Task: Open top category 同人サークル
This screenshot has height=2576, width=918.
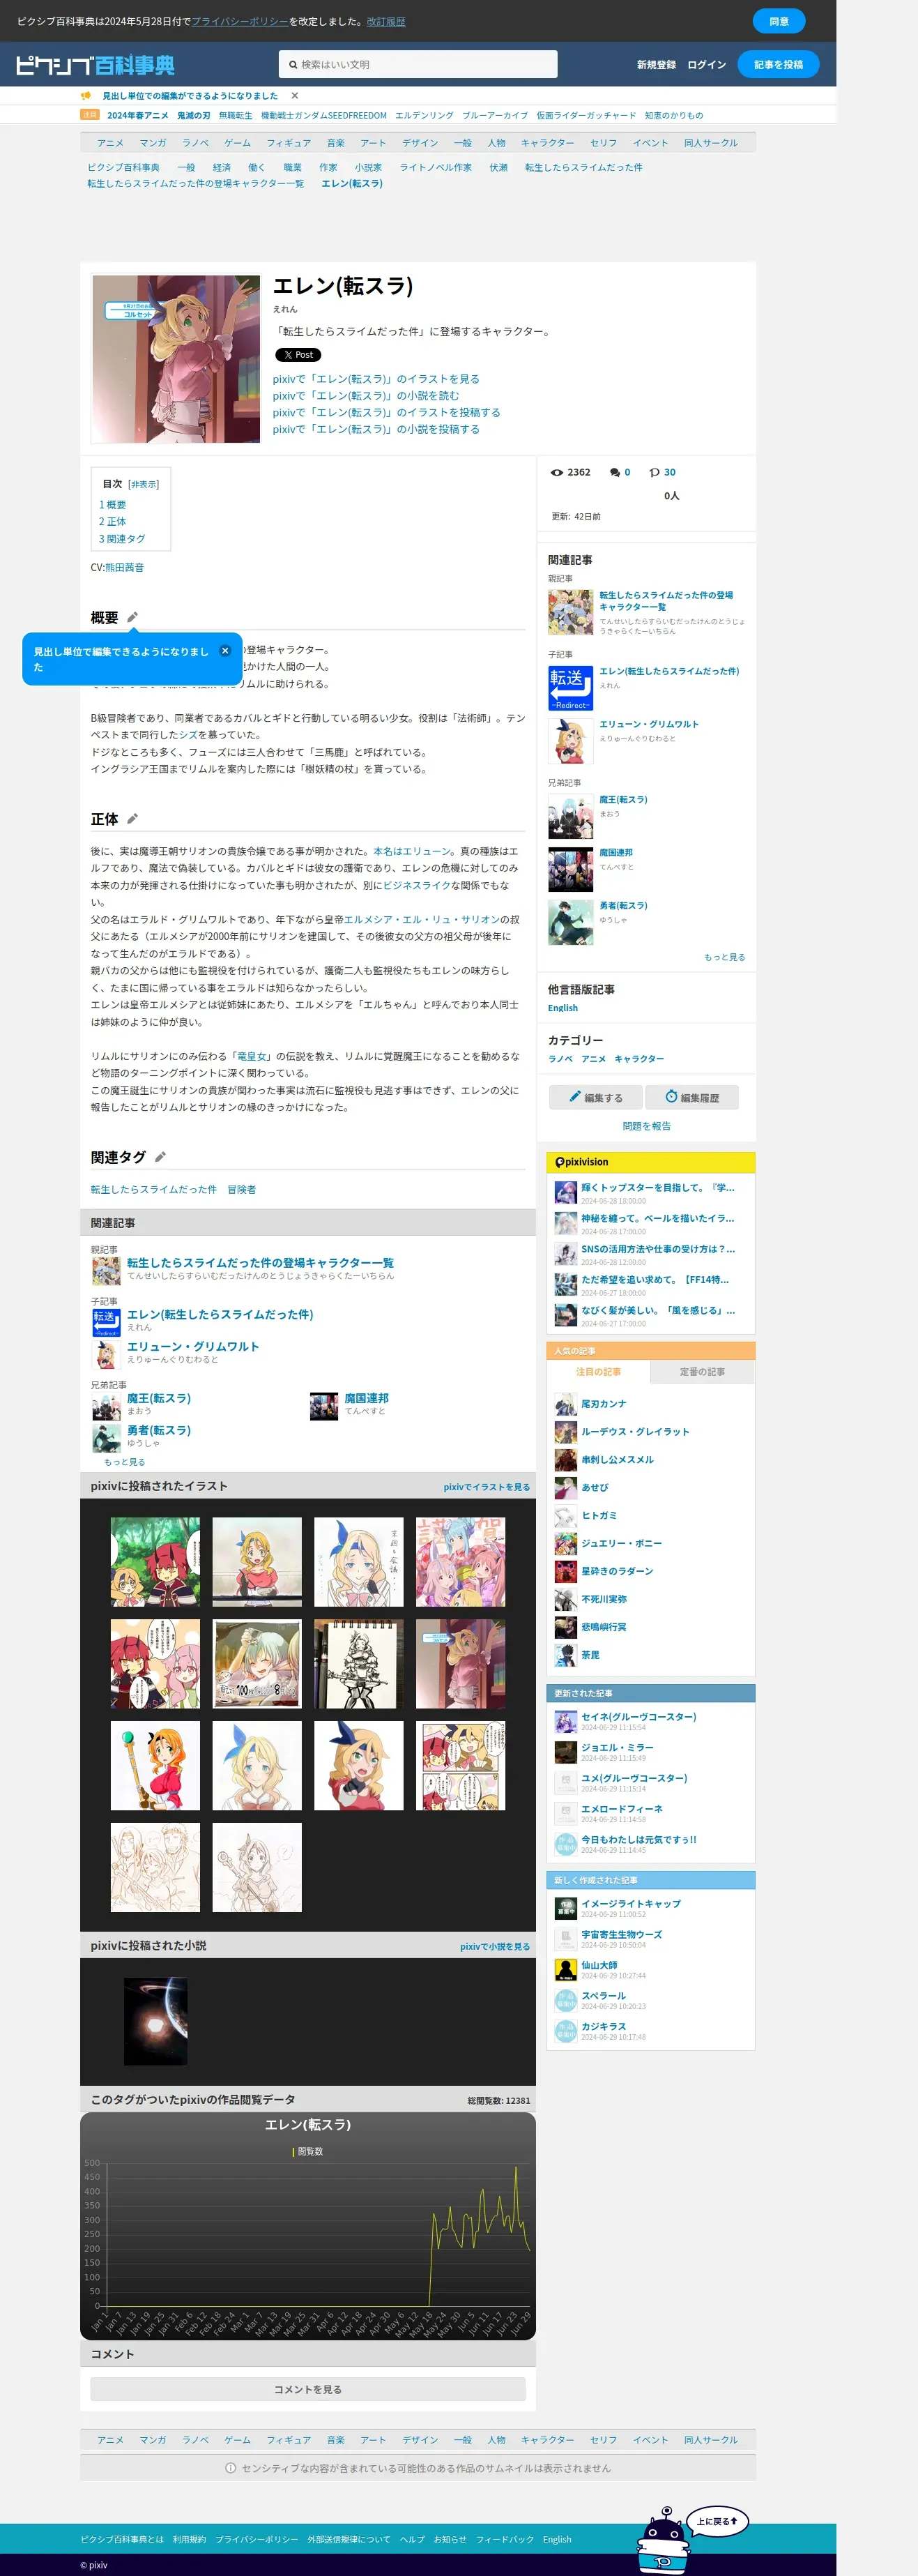Action: tap(710, 143)
